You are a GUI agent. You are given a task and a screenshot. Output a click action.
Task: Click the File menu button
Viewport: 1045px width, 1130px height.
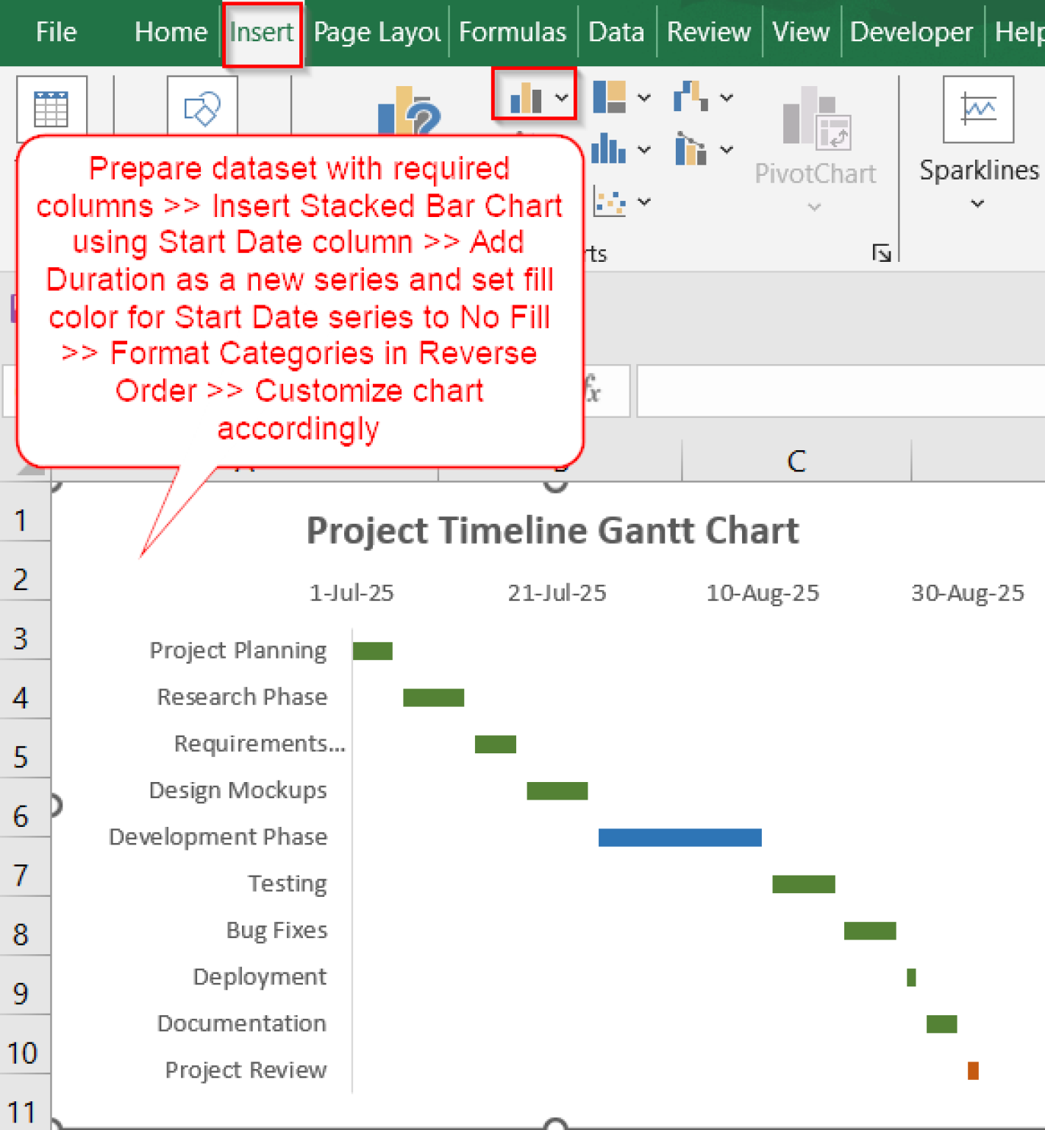55,32
